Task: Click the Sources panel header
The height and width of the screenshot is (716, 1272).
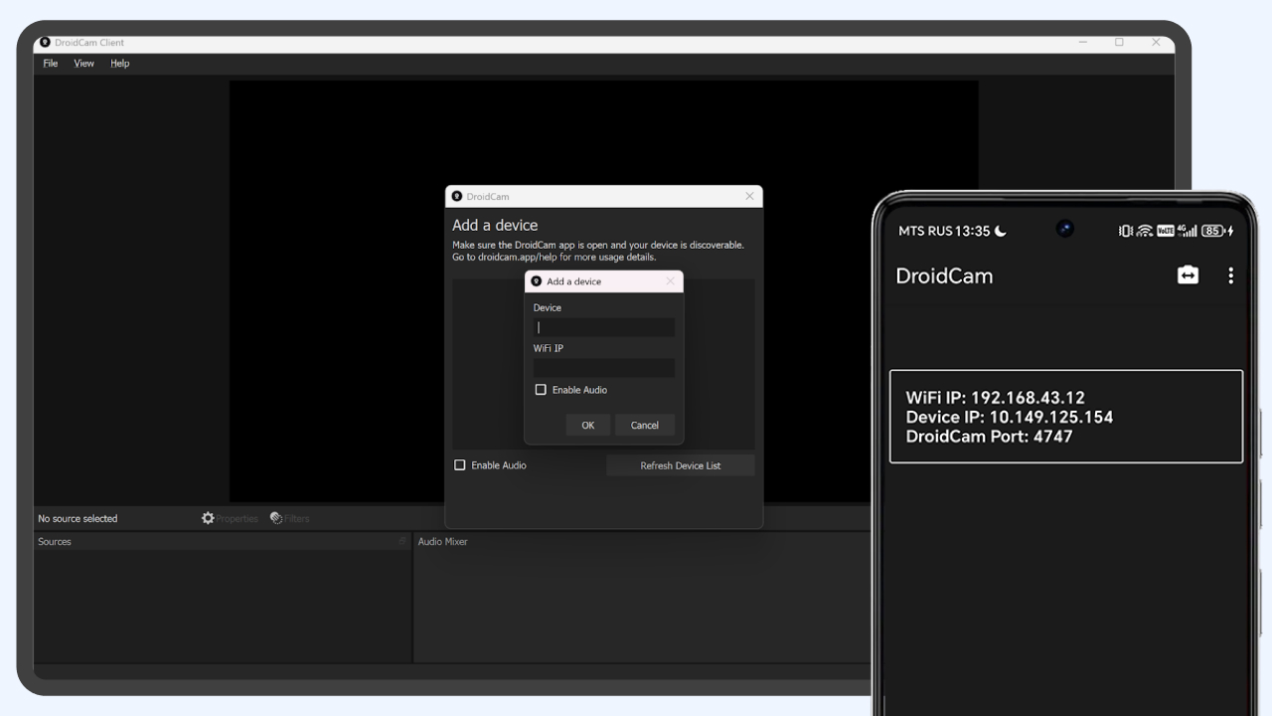Action: 223,542
